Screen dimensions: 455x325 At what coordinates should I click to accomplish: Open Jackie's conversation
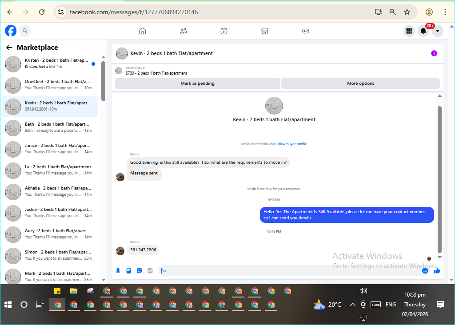(50, 213)
